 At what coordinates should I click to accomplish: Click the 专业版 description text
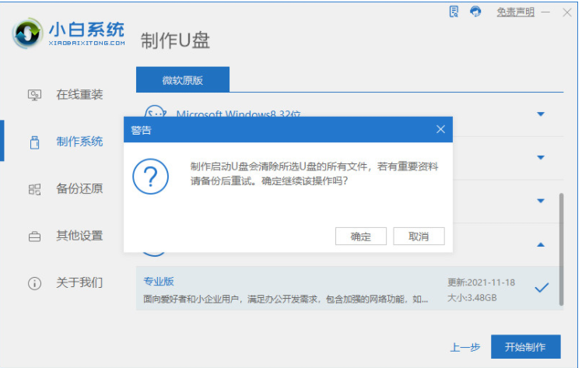click(x=286, y=299)
